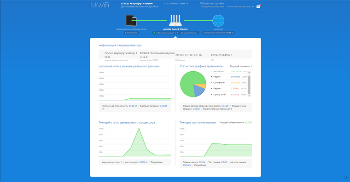The image size is (350, 182).
Task: Click the internet globe icon
Action: pos(218,21)
